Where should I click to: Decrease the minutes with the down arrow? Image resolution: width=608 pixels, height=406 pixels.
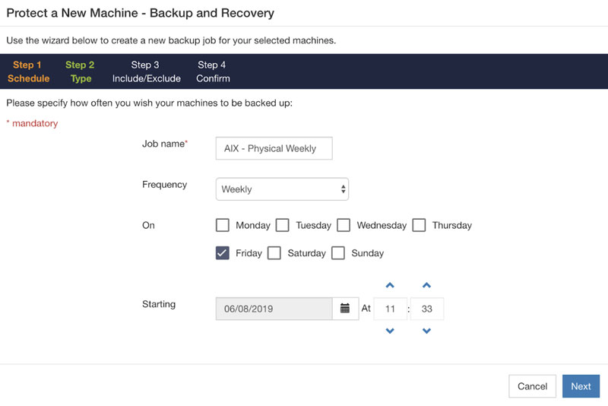click(426, 331)
